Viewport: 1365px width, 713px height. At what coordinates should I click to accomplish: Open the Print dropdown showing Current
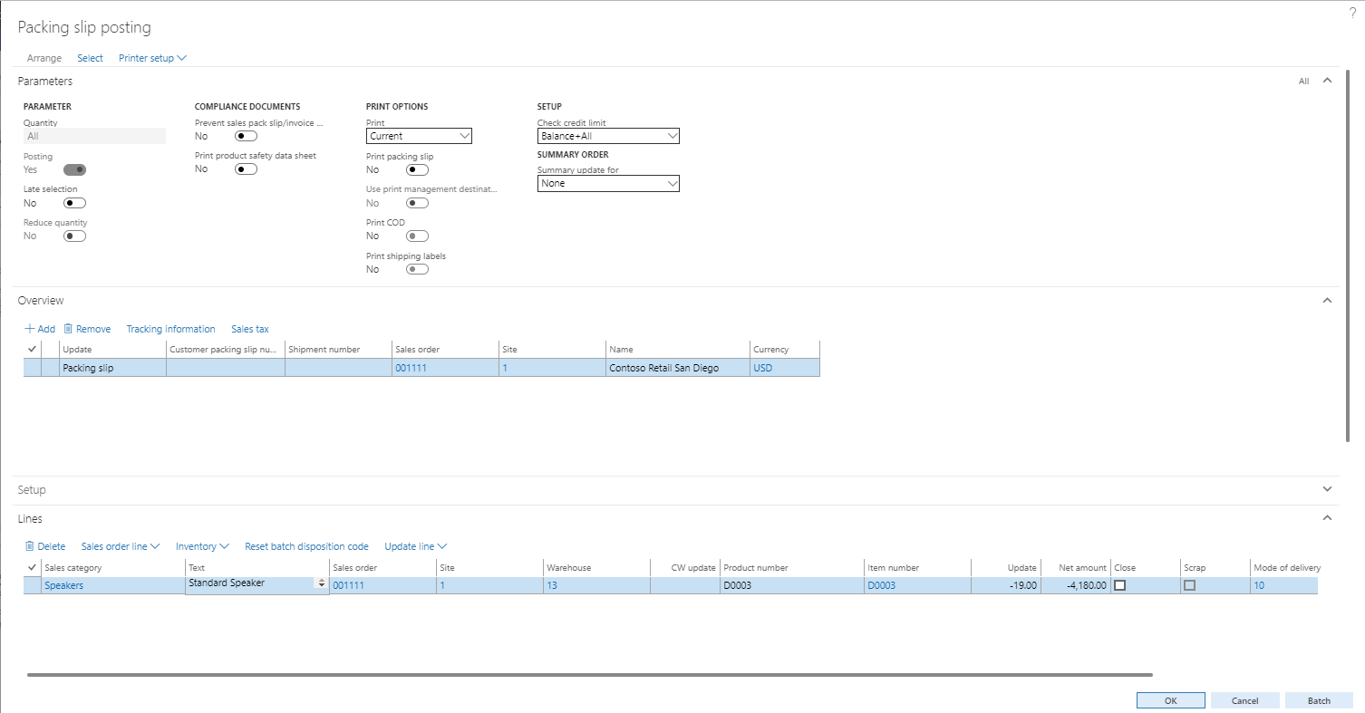[419, 136]
